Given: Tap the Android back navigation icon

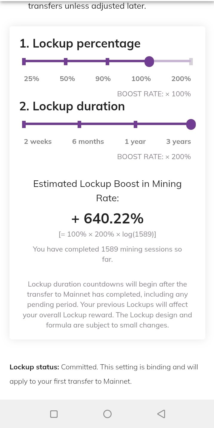Looking at the screenshot, I should coord(161,414).
